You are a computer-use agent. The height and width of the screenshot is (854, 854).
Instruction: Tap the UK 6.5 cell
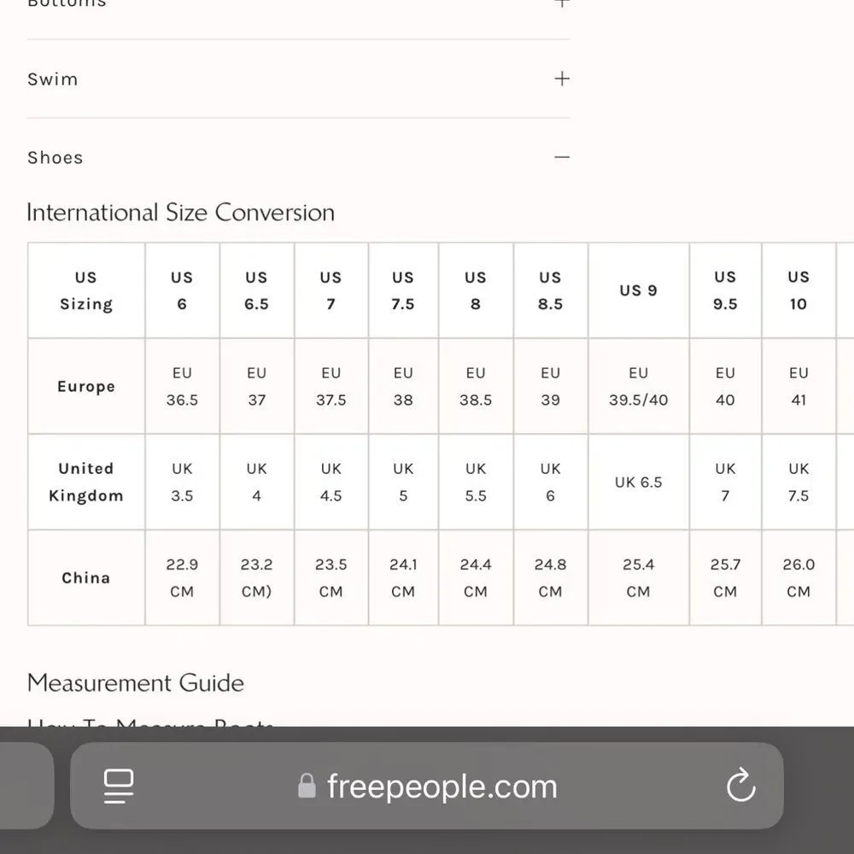[638, 482]
